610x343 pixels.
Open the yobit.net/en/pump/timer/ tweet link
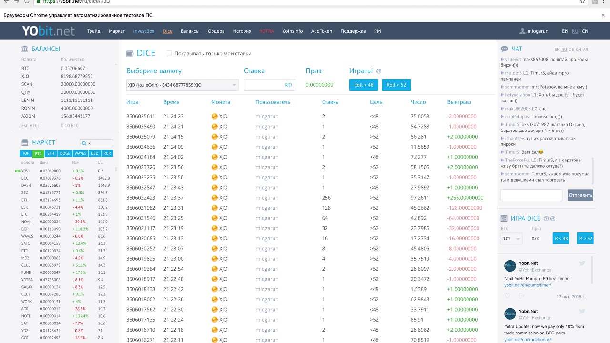coord(528,285)
